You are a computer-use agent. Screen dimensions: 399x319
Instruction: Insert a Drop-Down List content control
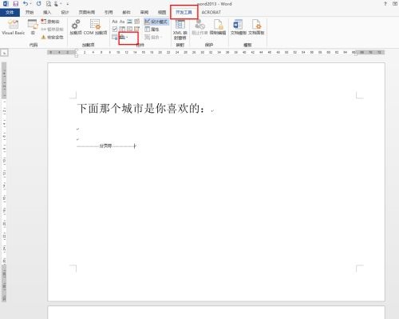point(129,29)
